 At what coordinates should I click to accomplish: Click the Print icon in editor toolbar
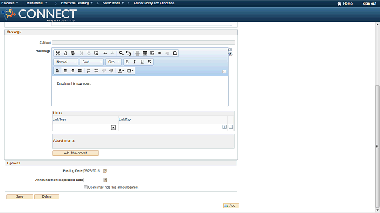point(72,53)
